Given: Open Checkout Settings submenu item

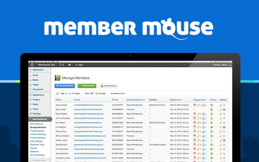Looking at the screenshot, I should [x=38, y=134].
